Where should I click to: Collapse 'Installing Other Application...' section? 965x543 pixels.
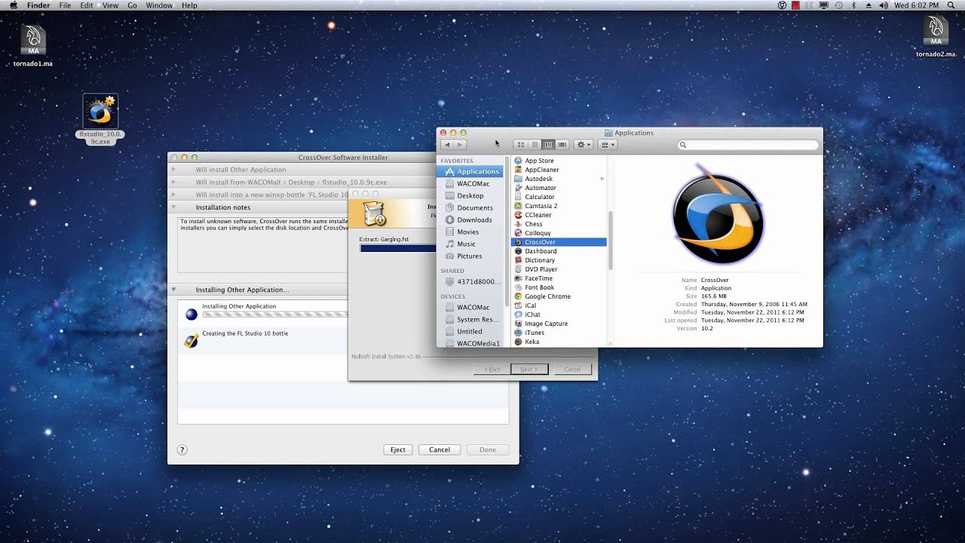click(x=173, y=290)
